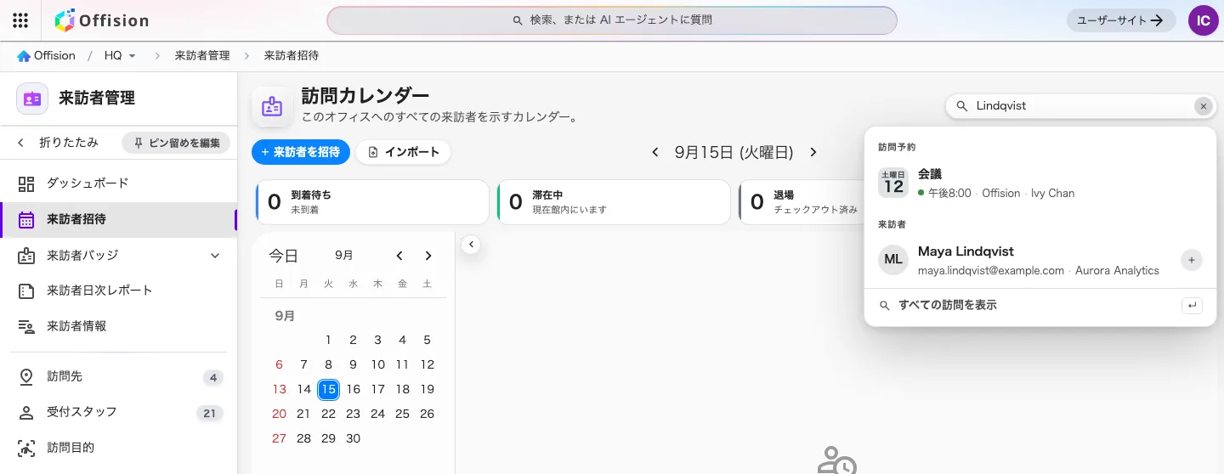Click the Offision logo

(101, 20)
